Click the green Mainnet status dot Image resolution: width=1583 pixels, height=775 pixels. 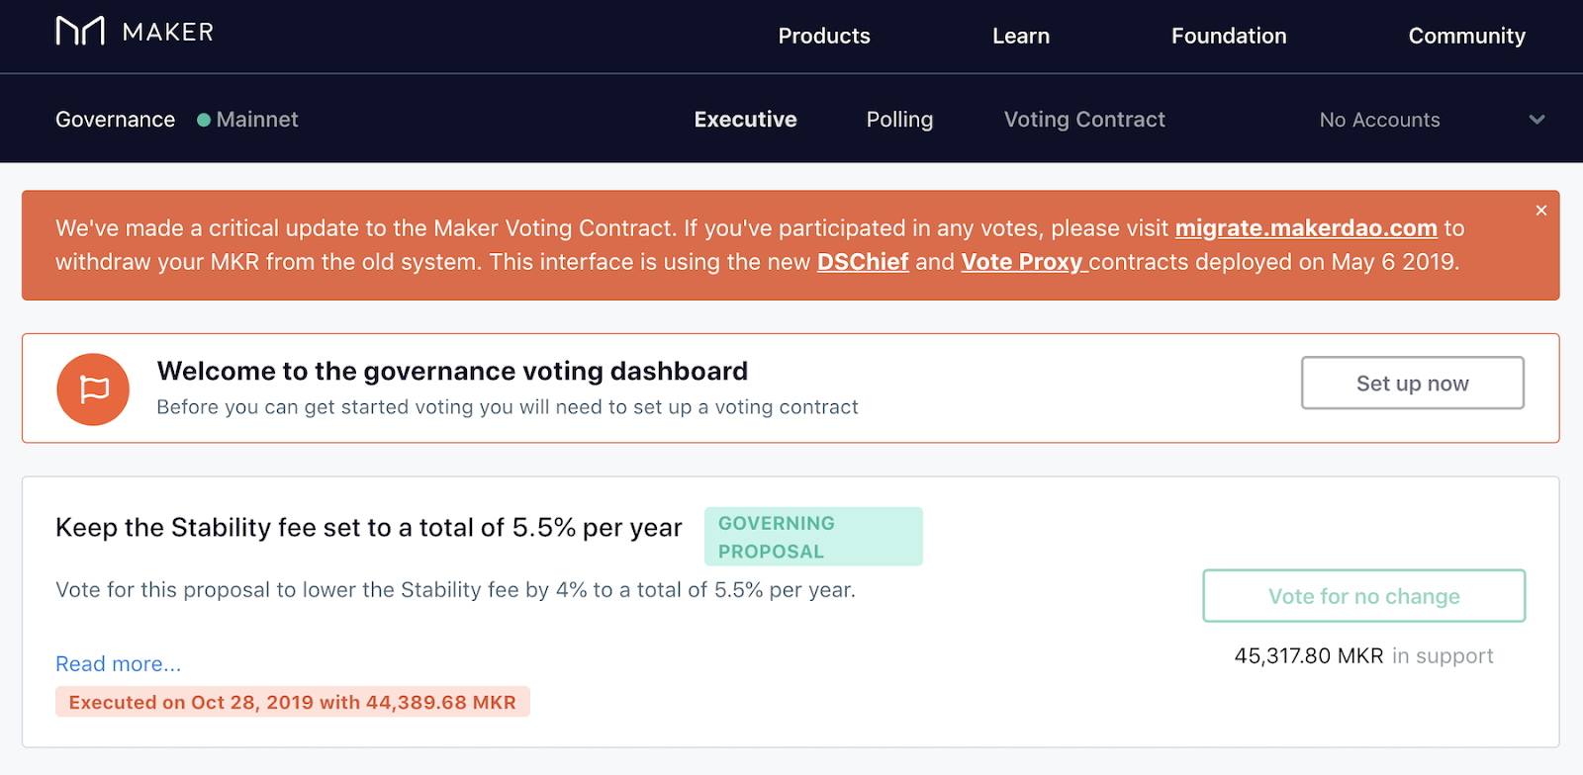point(204,120)
